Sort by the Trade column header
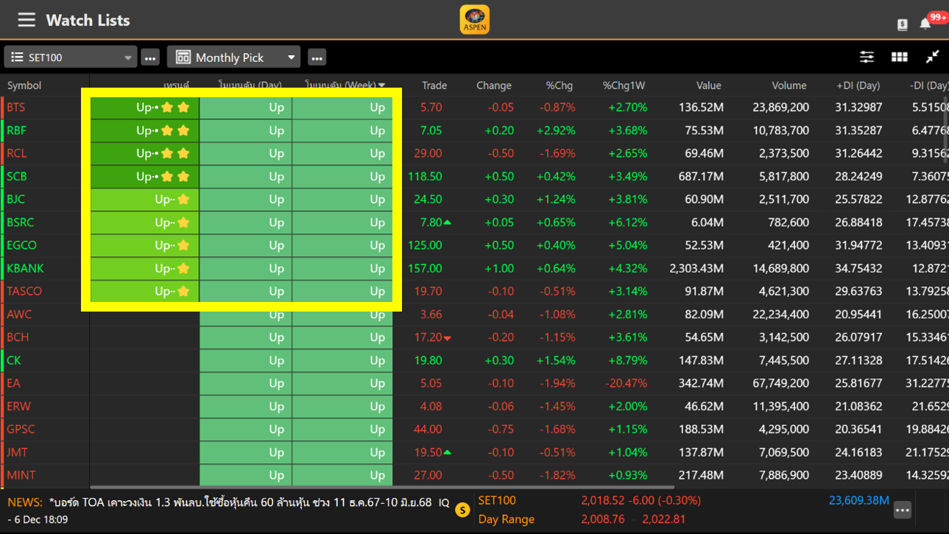 click(x=434, y=85)
